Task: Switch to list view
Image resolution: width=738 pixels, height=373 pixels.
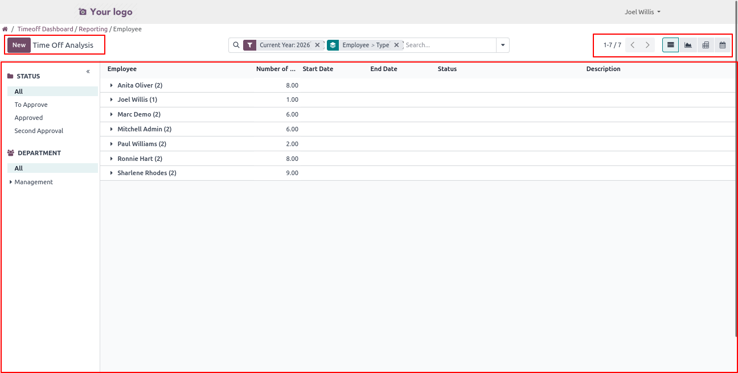Action: coord(670,45)
